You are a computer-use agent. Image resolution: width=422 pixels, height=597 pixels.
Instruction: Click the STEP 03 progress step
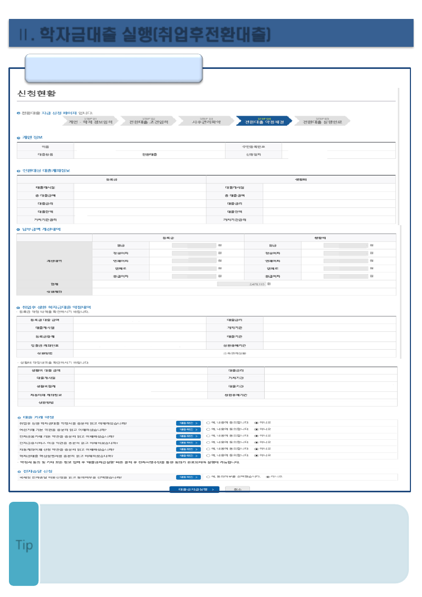point(206,120)
